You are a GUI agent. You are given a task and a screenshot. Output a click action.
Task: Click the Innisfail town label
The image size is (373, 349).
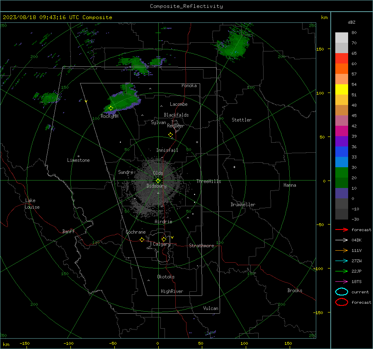click(167, 150)
